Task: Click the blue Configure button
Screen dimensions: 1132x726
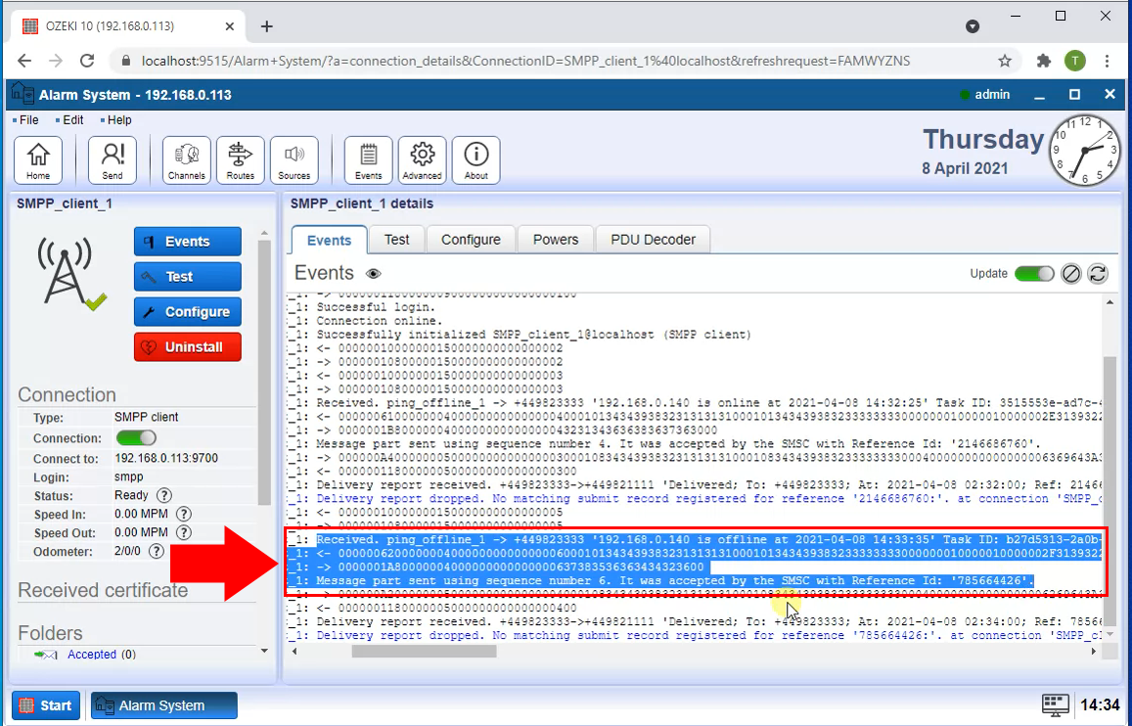Action: pyautogui.click(x=188, y=312)
